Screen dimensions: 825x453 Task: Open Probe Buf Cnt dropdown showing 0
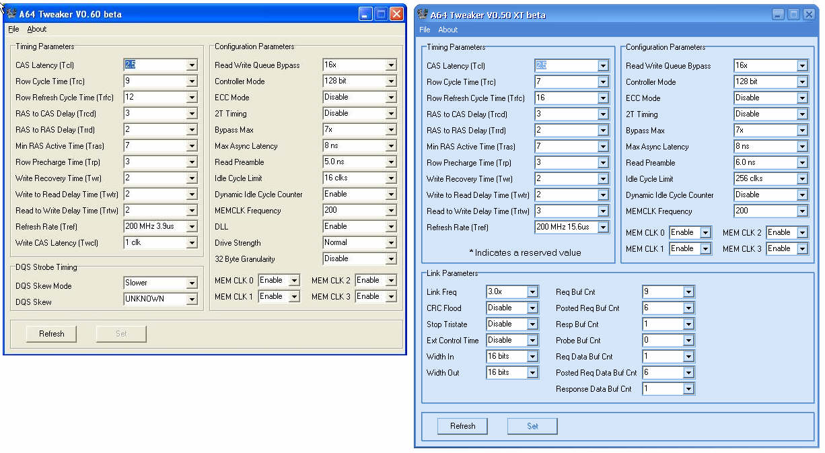coord(688,341)
